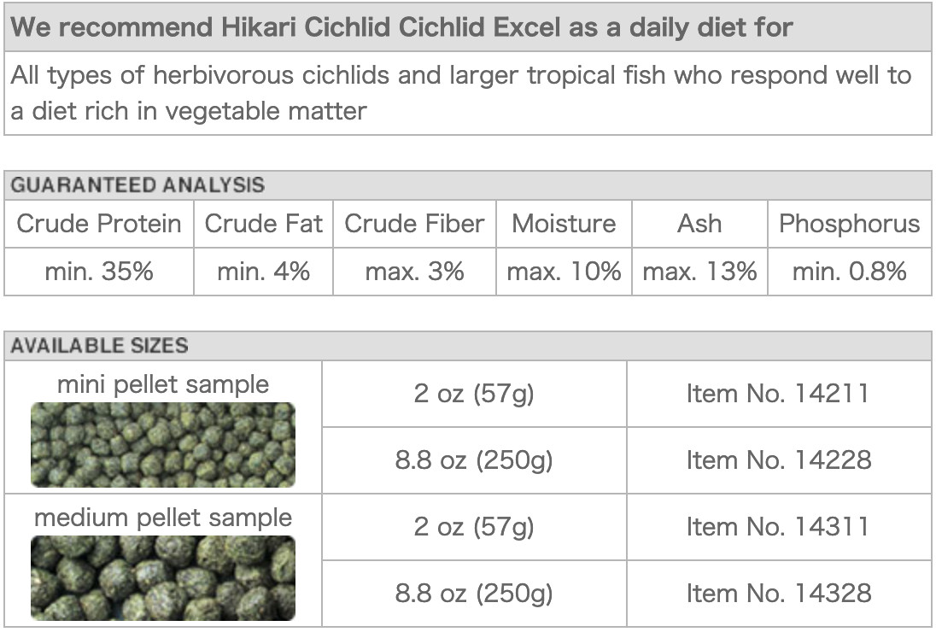The width and height of the screenshot is (936, 632).
Task: Click the mini pellet sample image
Action: coord(163,445)
